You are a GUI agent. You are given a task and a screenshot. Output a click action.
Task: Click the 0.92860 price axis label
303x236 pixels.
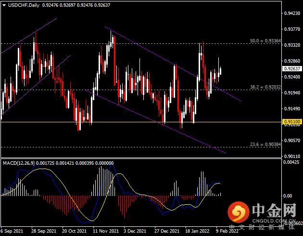292,61
